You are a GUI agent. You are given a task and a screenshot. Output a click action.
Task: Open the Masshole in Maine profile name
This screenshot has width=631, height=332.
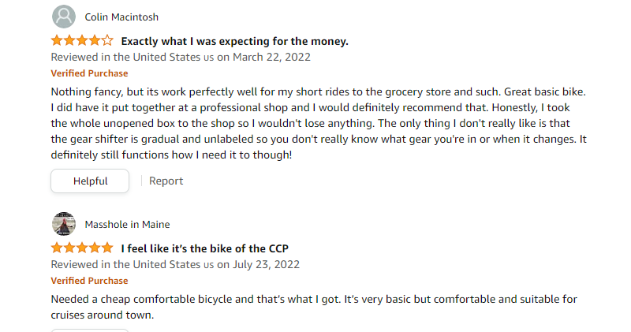(127, 224)
